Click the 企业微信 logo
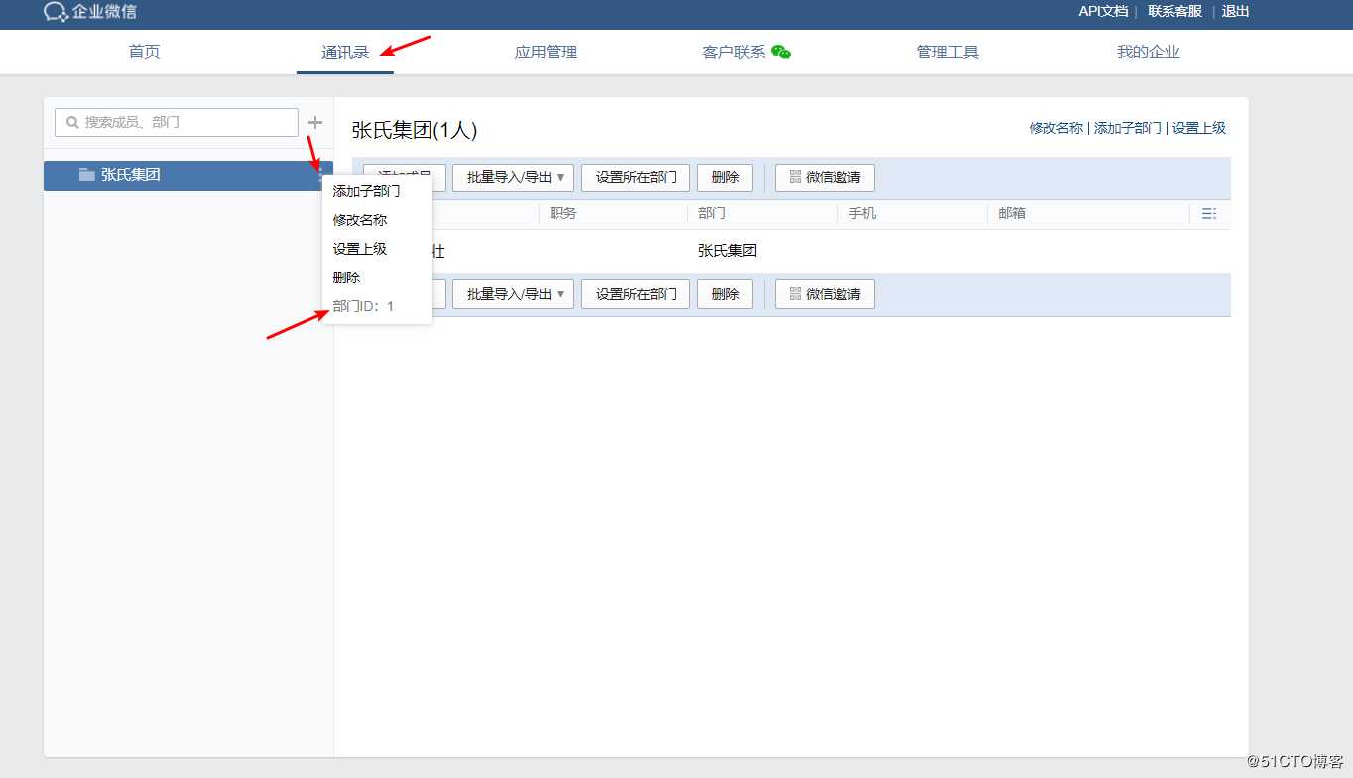The height and width of the screenshot is (778, 1353). point(90,12)
